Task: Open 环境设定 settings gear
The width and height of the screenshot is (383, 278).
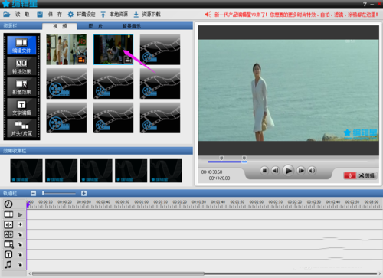Action: point(70,15)
